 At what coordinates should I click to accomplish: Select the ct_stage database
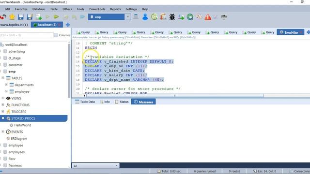(15, 58)
